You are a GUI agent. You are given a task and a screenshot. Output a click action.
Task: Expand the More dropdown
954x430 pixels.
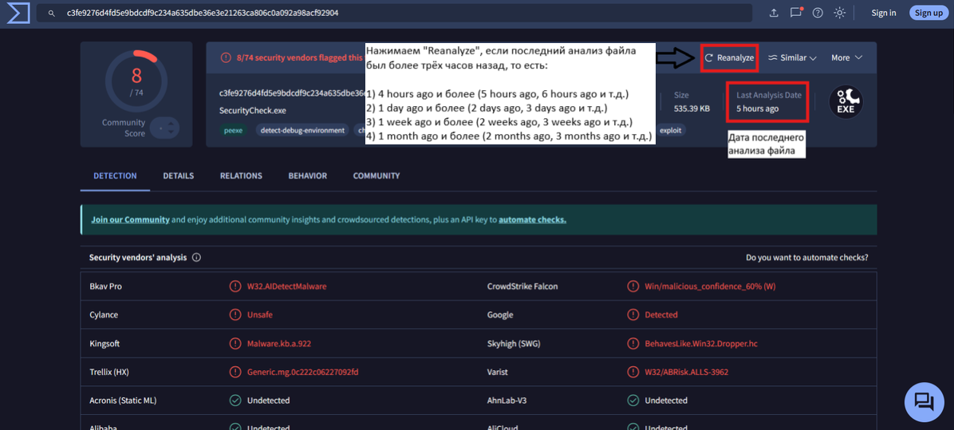click(847, 57)
